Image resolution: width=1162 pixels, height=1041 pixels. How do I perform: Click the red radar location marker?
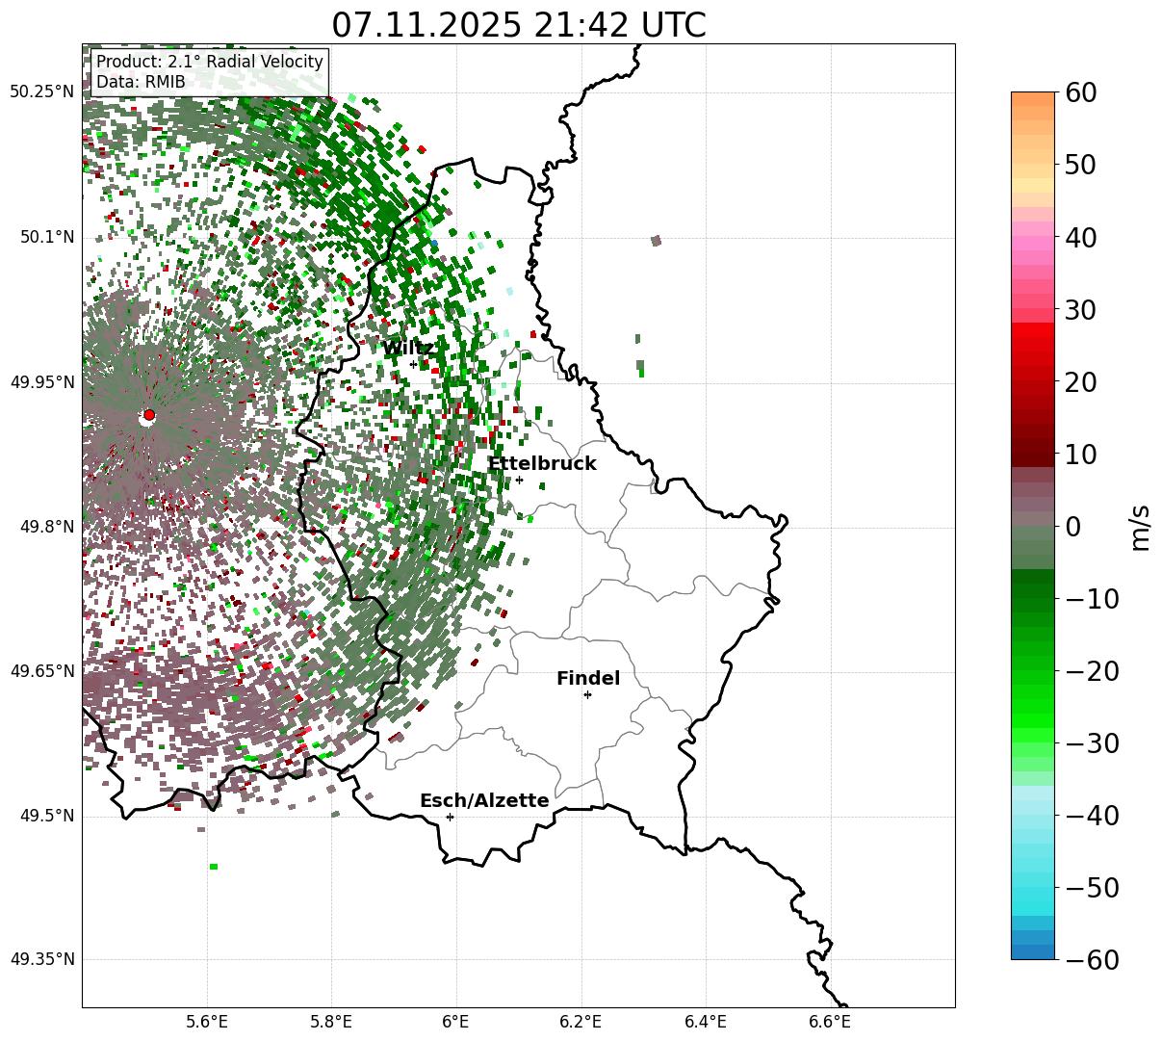click(x=148, y=415)
